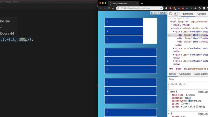Click the Opera 44 text in editor
The image size is (208, 117).
point(7,33)
